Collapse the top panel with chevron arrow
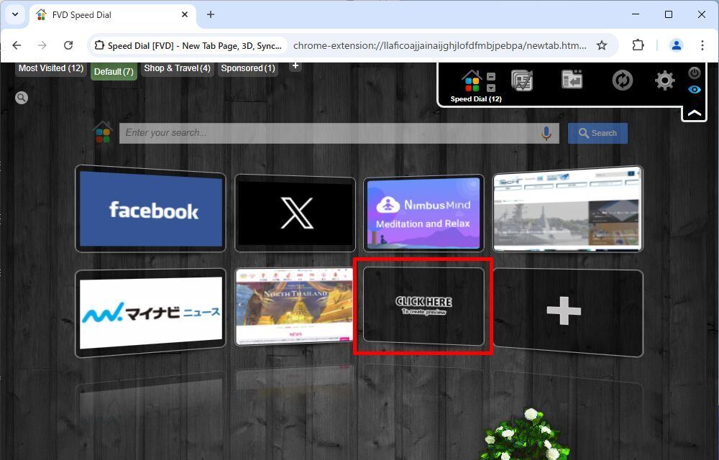 point(695,113)
